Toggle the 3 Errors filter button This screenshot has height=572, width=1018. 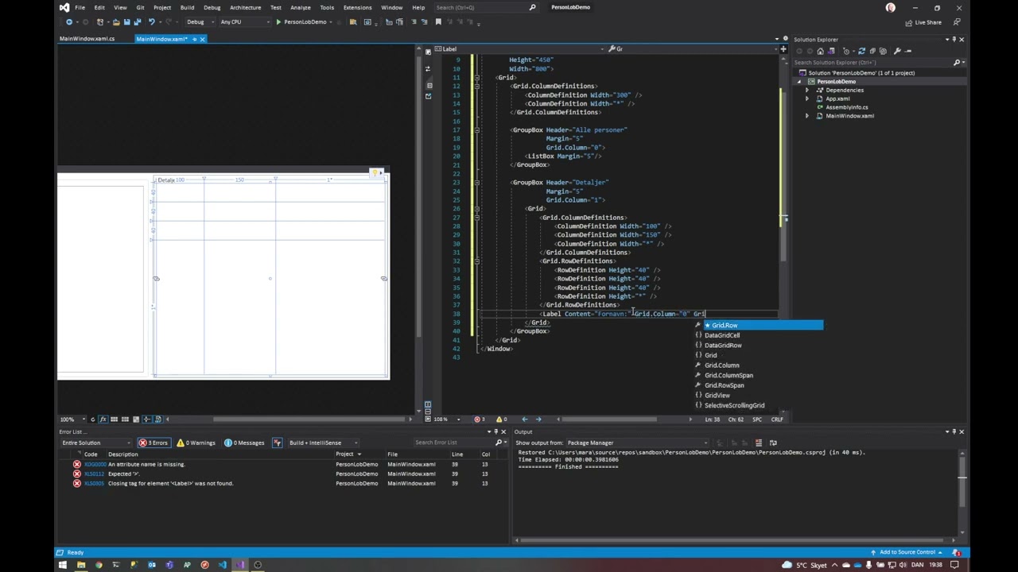coord(154,443)
